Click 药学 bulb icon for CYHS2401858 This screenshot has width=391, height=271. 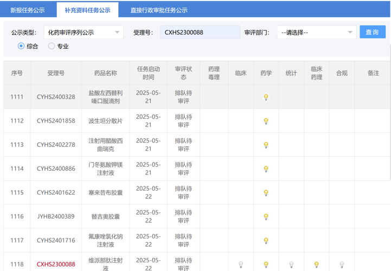pos(266,121)
